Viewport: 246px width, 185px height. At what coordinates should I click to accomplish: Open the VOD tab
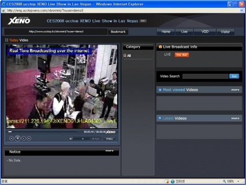(x=204, y=32)
